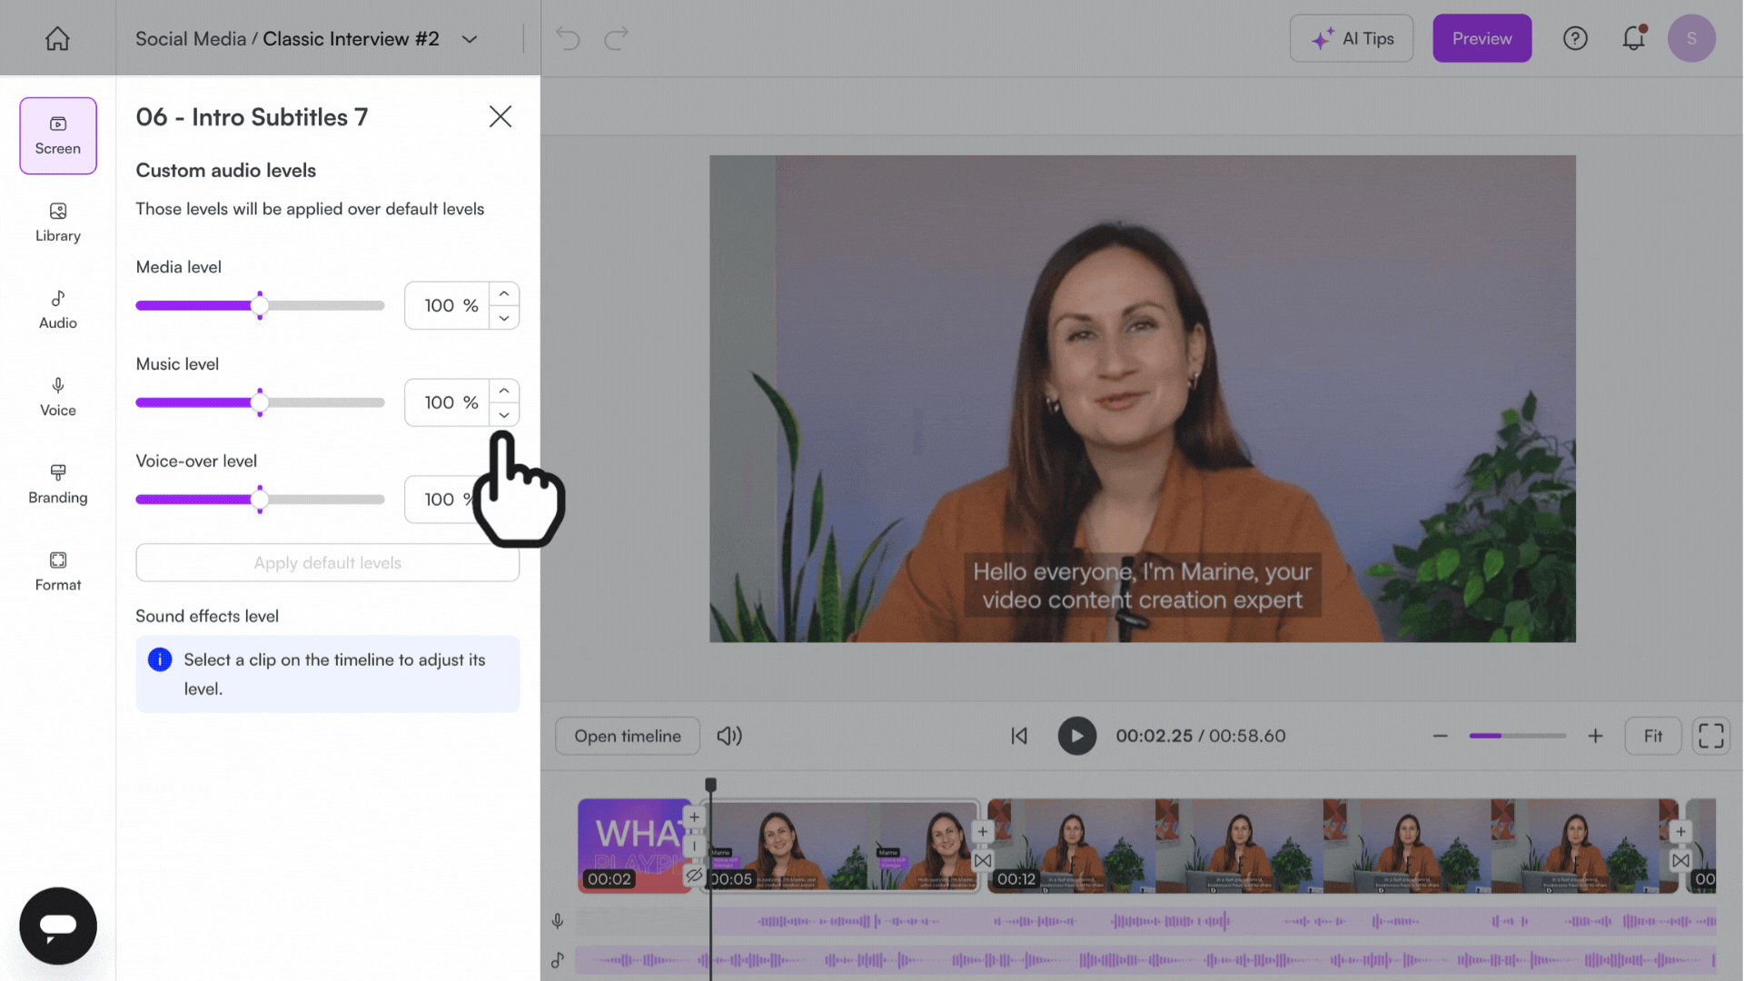This screenshot has height=981, width=1744.
Task: Click the Music level percentage field
Action: click(x=447, y=402)
